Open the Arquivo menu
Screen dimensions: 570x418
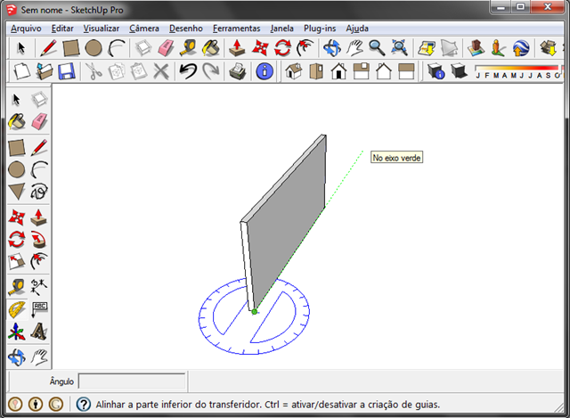click(x=26, y=29)
